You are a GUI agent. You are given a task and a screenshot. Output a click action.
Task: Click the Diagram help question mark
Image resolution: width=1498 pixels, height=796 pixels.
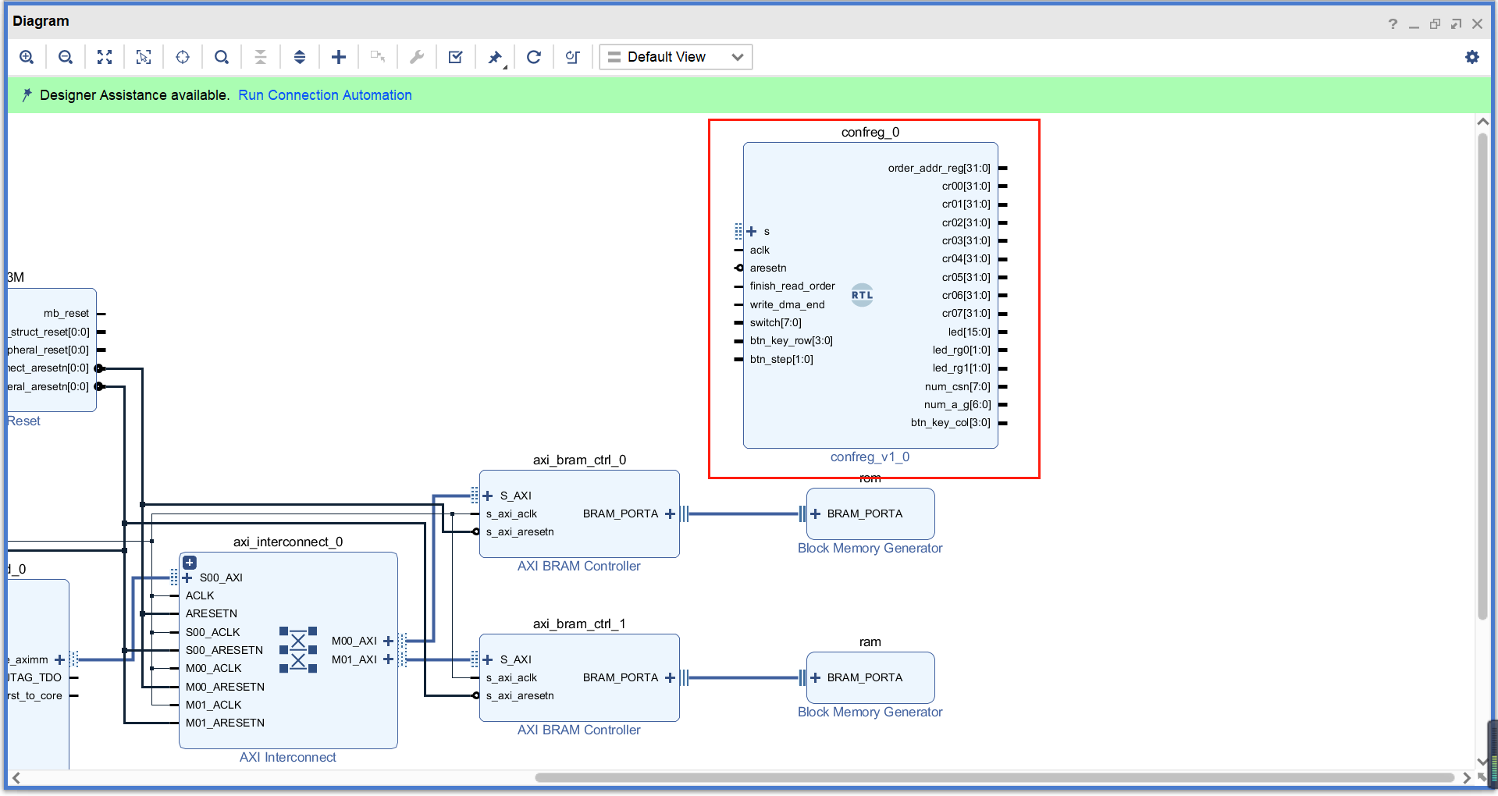tap(1393, 23)
